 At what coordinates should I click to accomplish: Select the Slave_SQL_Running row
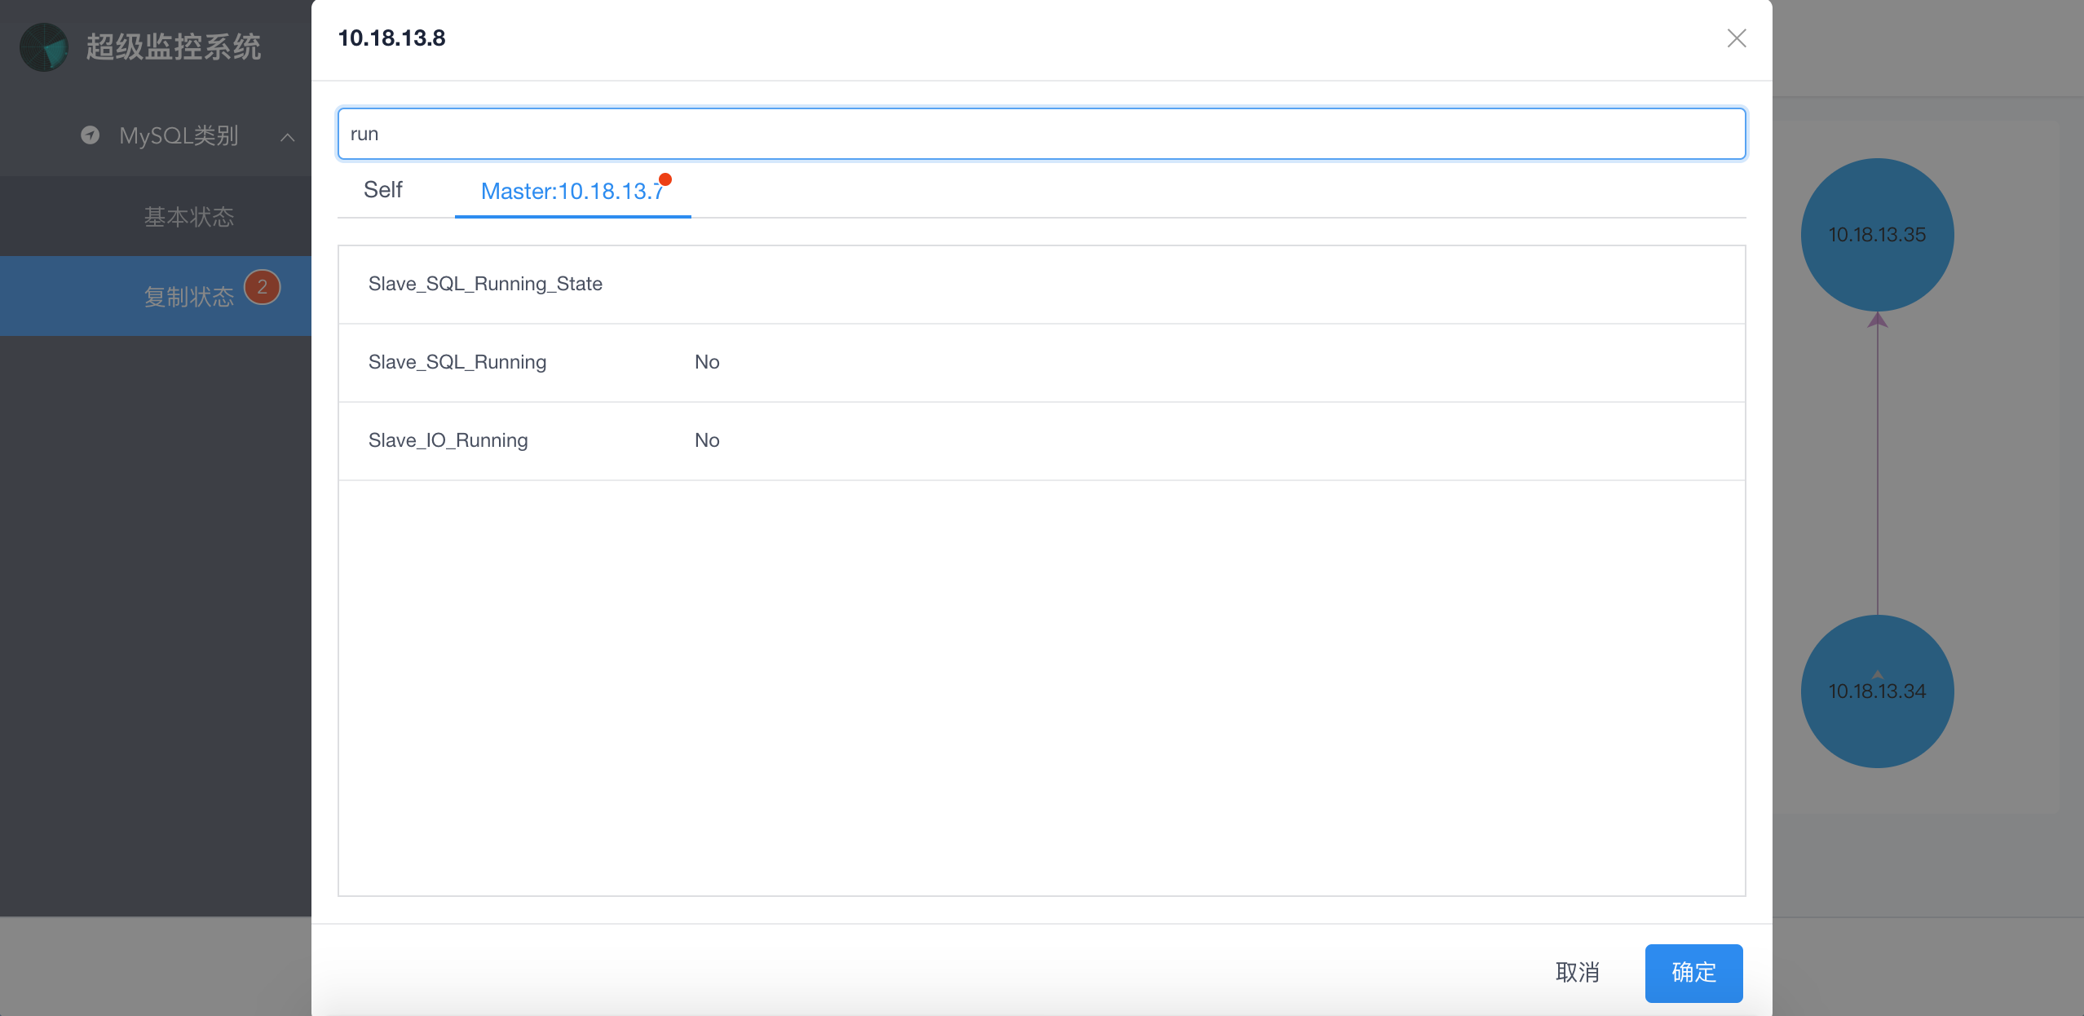point(457,362)
